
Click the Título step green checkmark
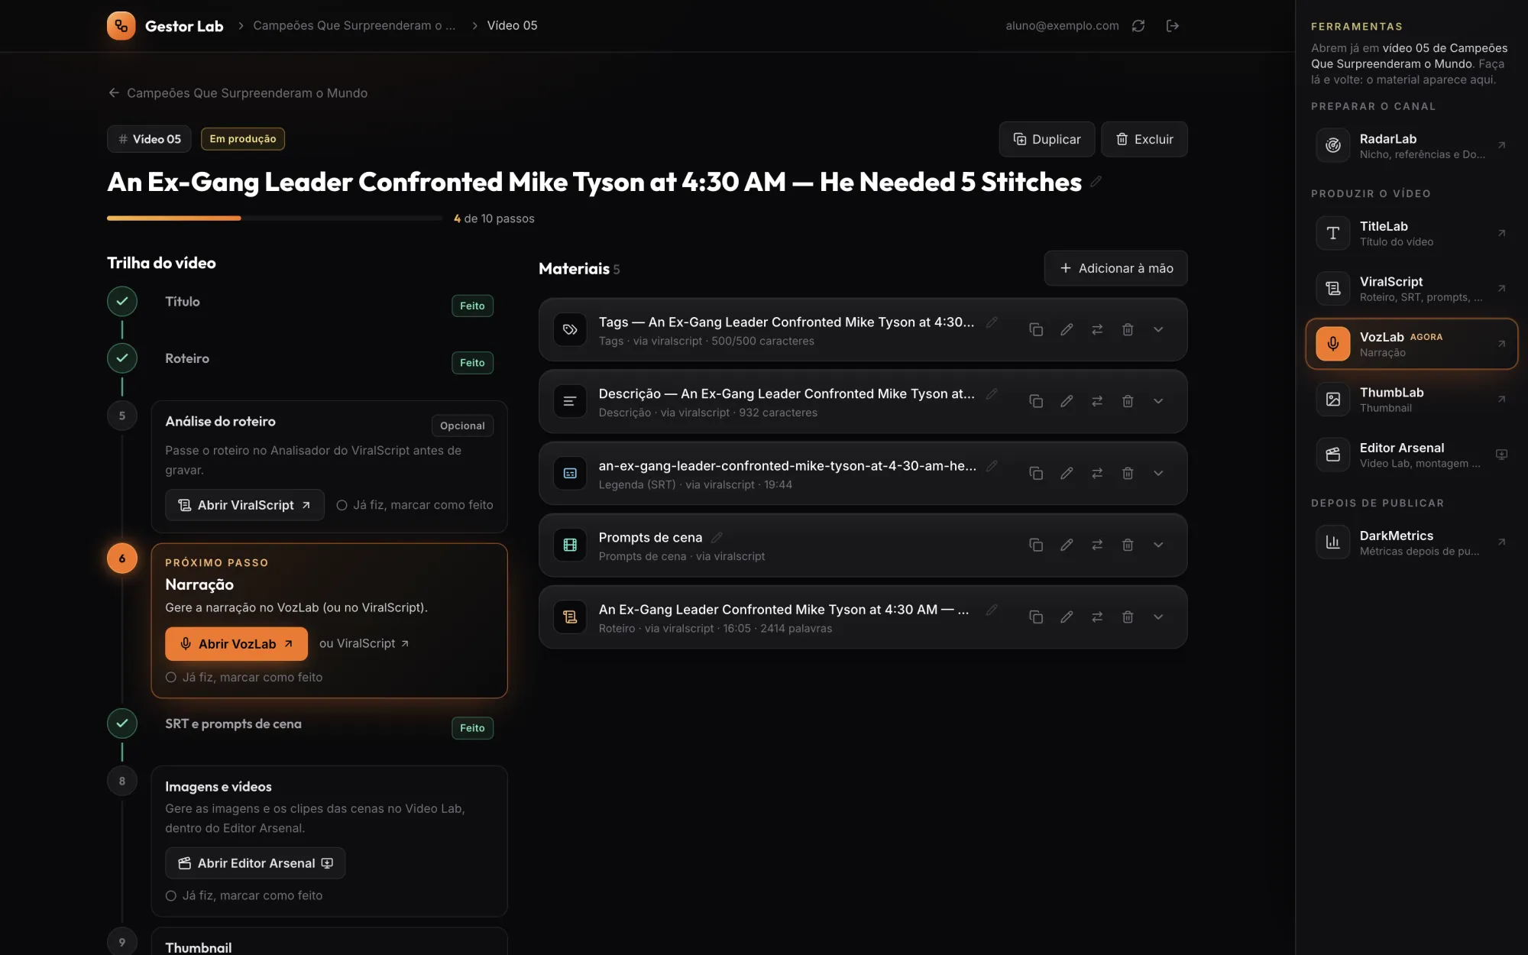pos(122,301)
